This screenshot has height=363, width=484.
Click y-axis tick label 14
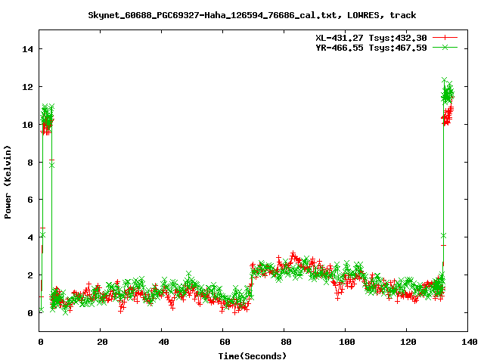(x=27, y=49)
